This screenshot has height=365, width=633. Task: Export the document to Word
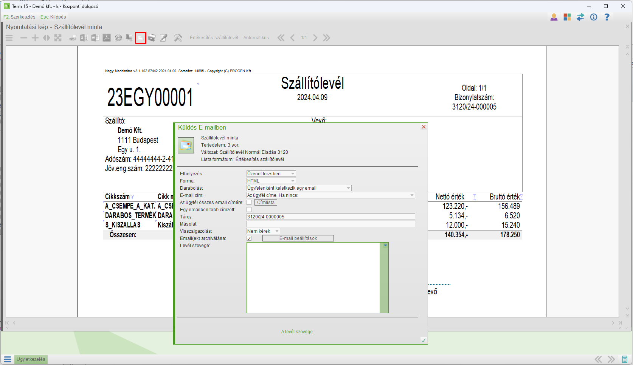[x=95, y=38]
